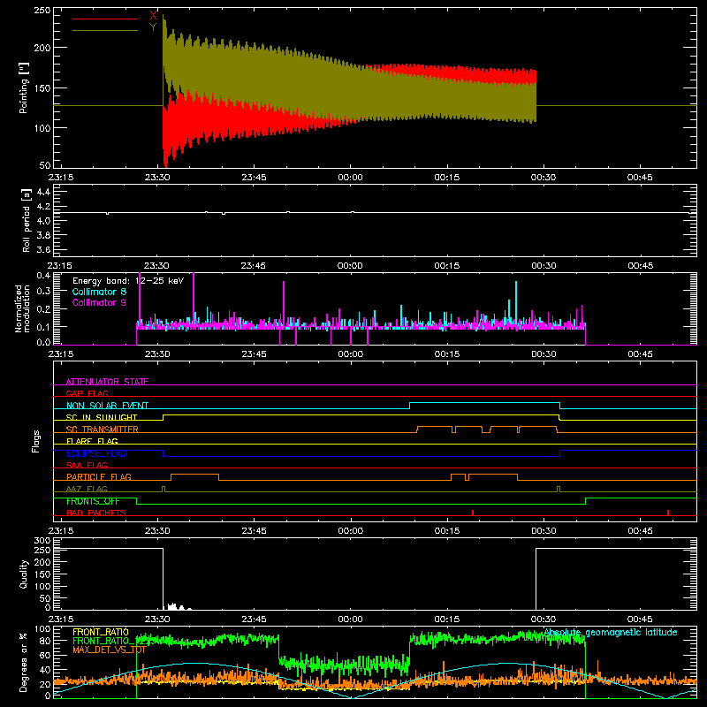
Task: Click the Degrees or % axis label
Action: click(24, 662)
